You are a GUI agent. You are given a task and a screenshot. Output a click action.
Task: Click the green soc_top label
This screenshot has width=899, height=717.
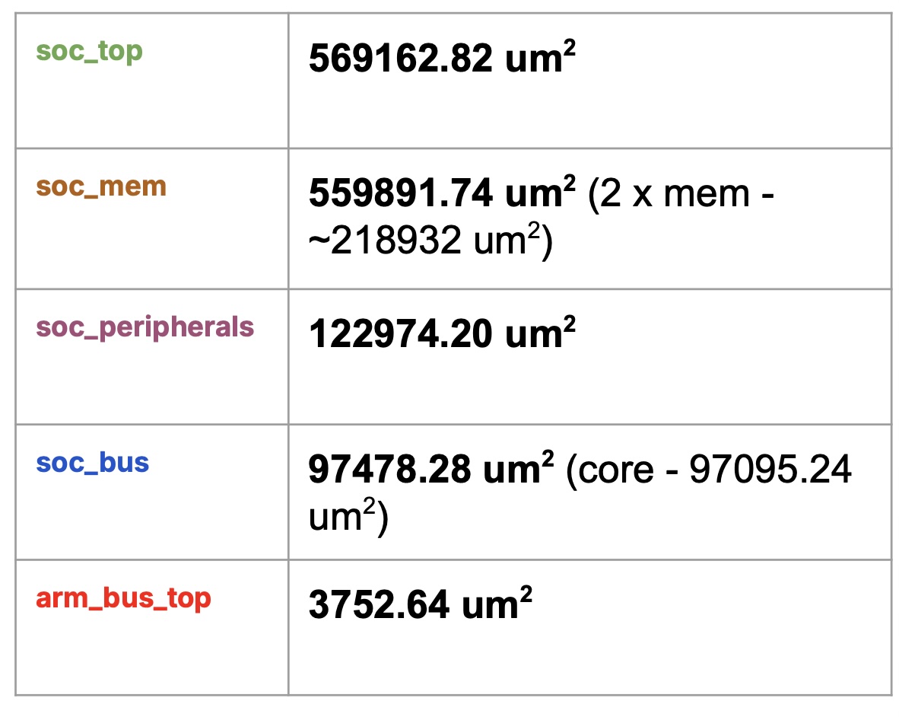(x=89, y=52)
